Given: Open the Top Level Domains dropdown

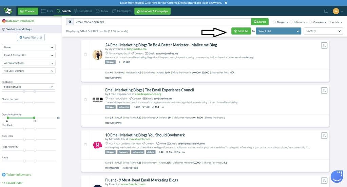Looking at the screenshot, I should click(x=28, y=71).
